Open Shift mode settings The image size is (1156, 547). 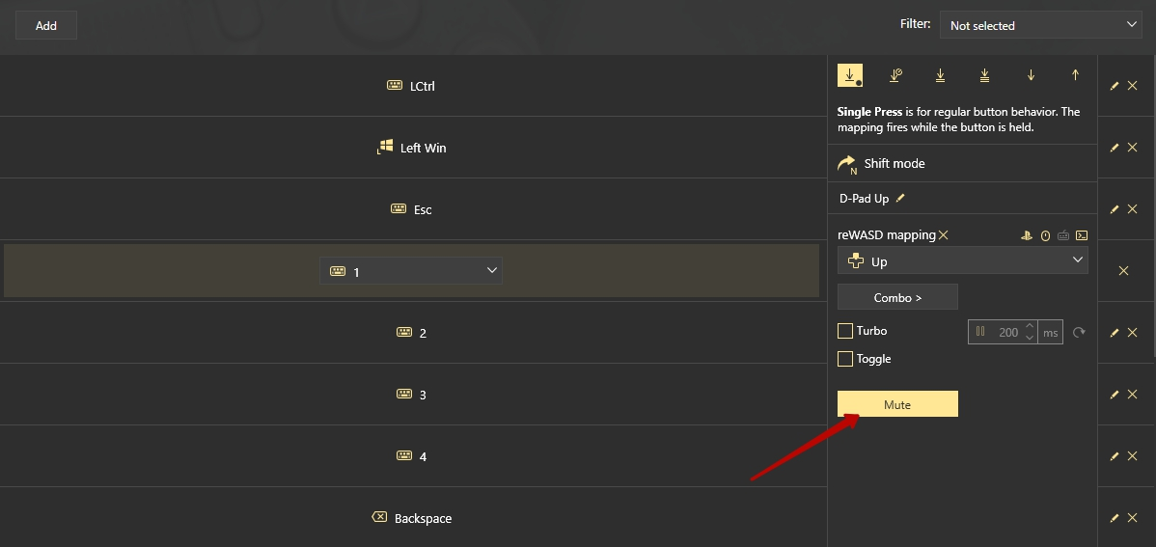pos(882,164)
